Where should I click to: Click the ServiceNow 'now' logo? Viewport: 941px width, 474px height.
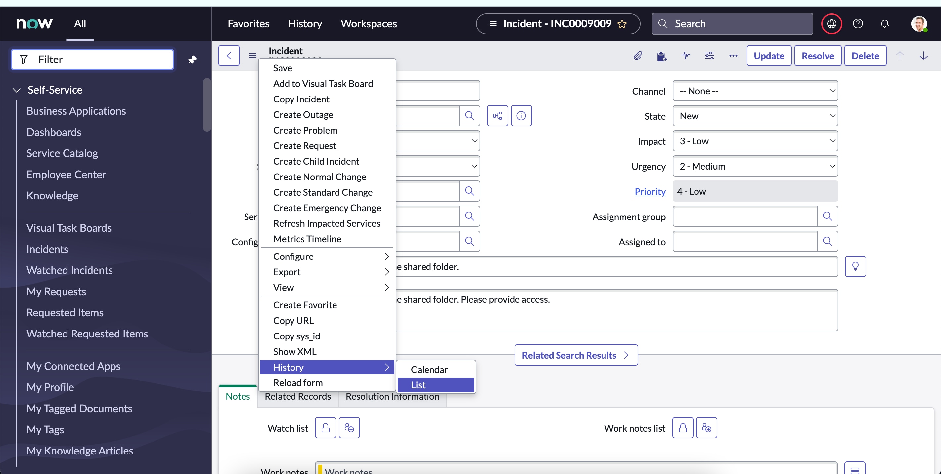point(34,24)
